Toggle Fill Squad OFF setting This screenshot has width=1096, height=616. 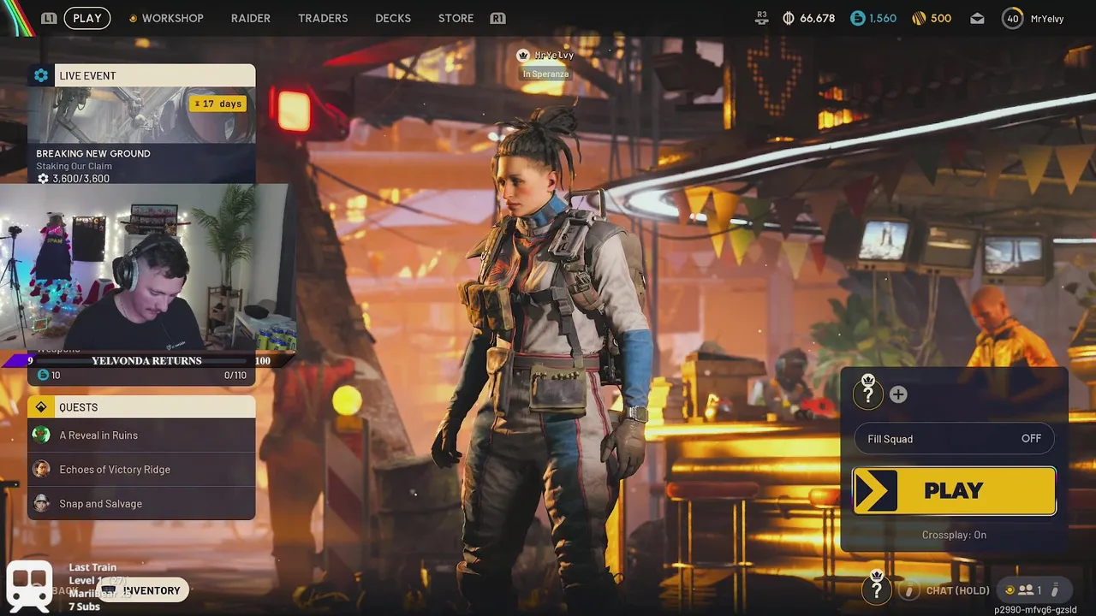point(954,439)
